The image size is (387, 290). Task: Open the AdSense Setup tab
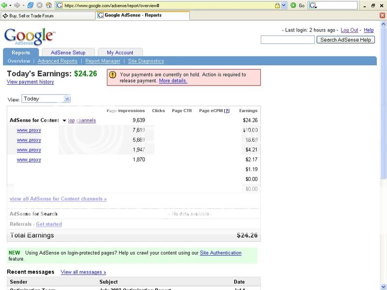tap(68, 53)
